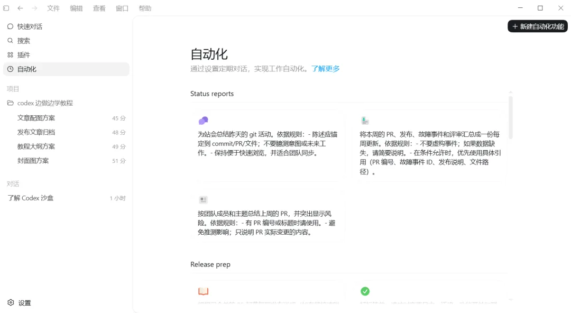The width and height of the screenshot is (571, 313).
Task: Click the 48 分 timestamp
Action: (119, 132)
